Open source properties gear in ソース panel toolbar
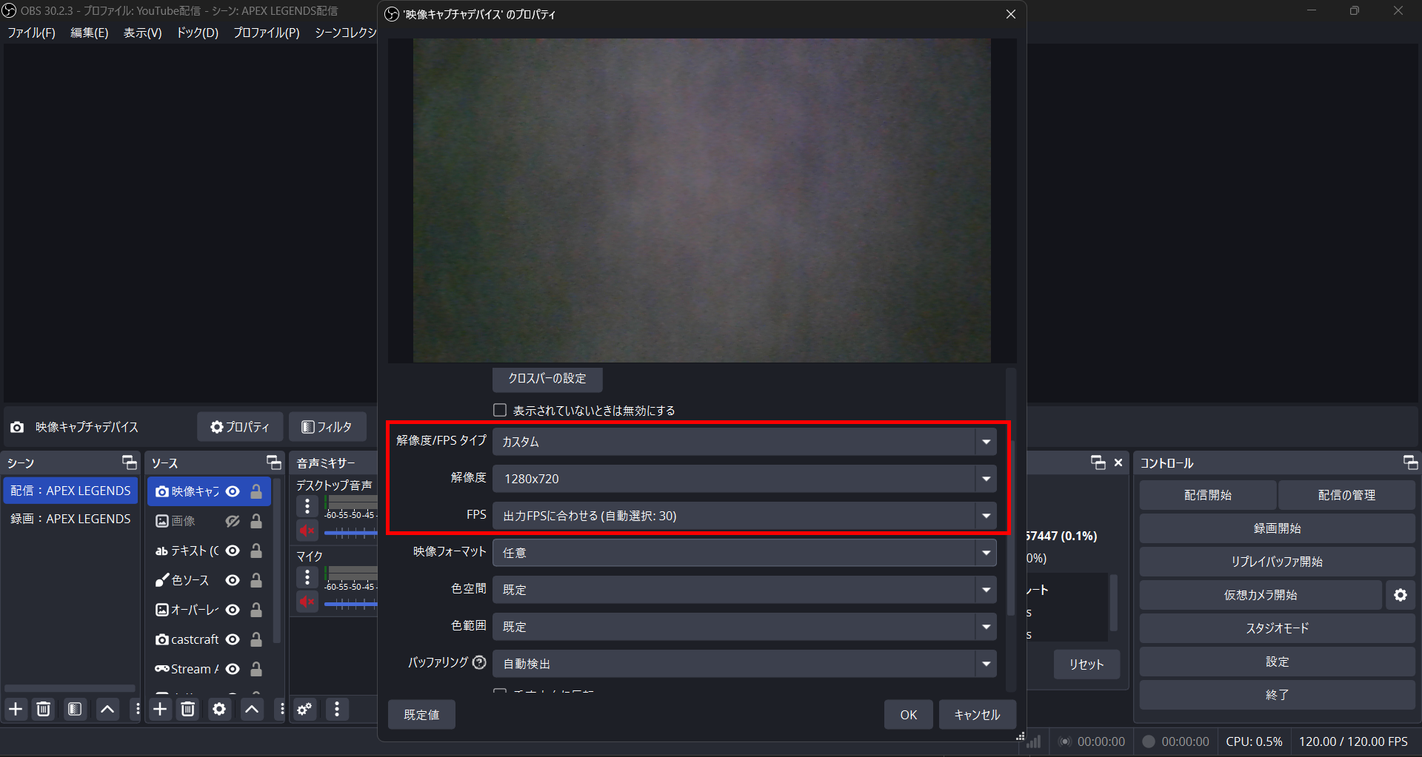The image size is (1422, 757). coord(219,709)
